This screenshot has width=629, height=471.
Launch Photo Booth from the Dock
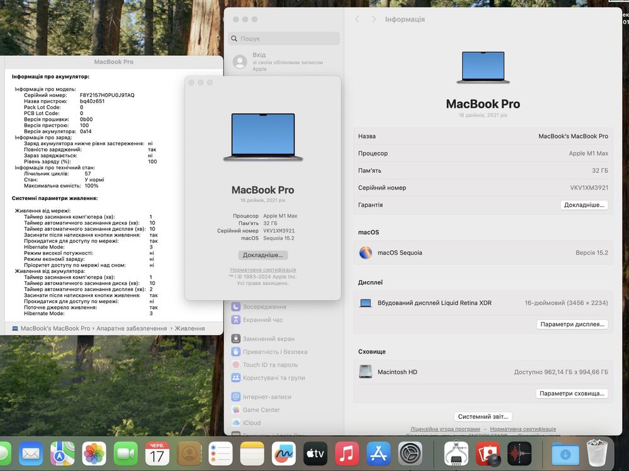coord(488,454)
